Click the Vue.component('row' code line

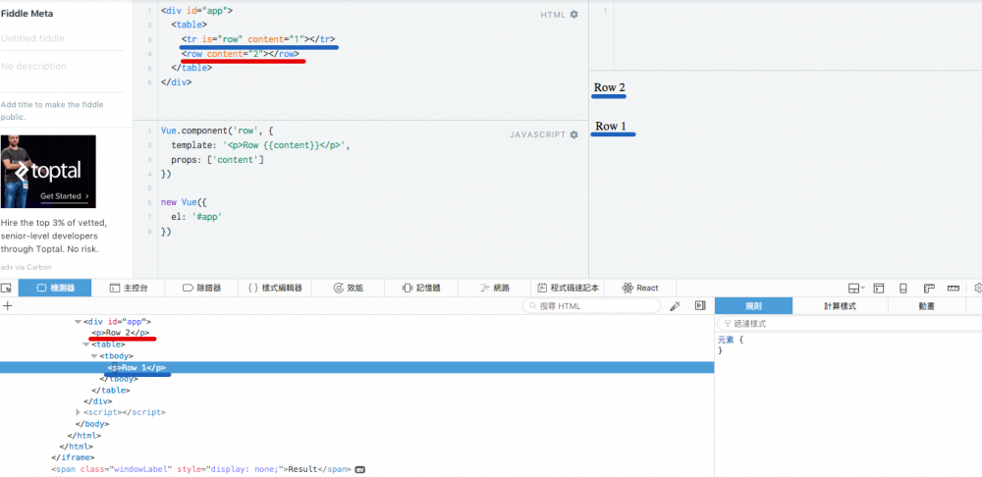[x=217, y=131]
